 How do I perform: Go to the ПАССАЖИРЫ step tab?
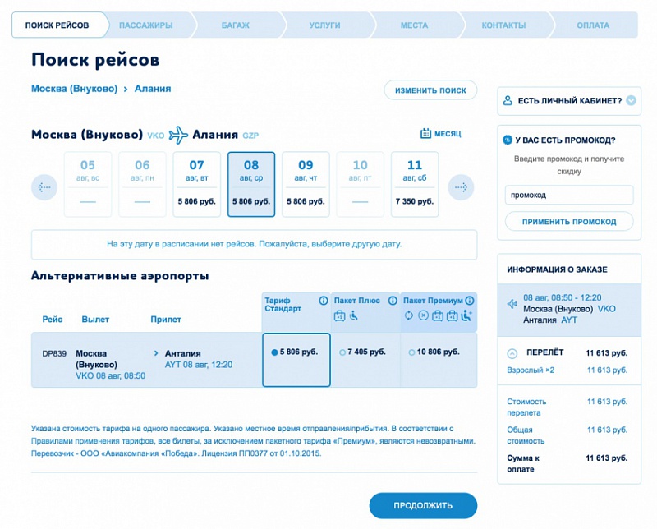(146, 25)
